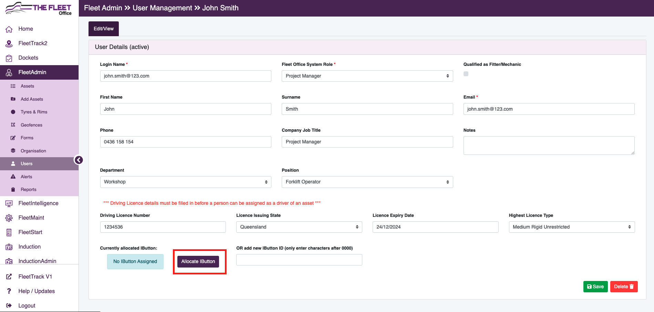Click the Login Name field
This screenshot has height=312, width=654.
[x=186, y=76]
